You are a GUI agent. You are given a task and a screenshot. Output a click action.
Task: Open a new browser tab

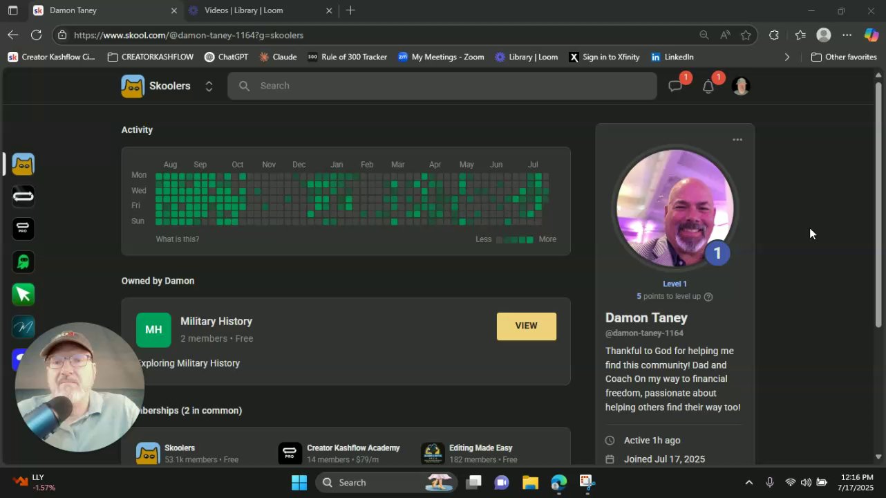350,10
